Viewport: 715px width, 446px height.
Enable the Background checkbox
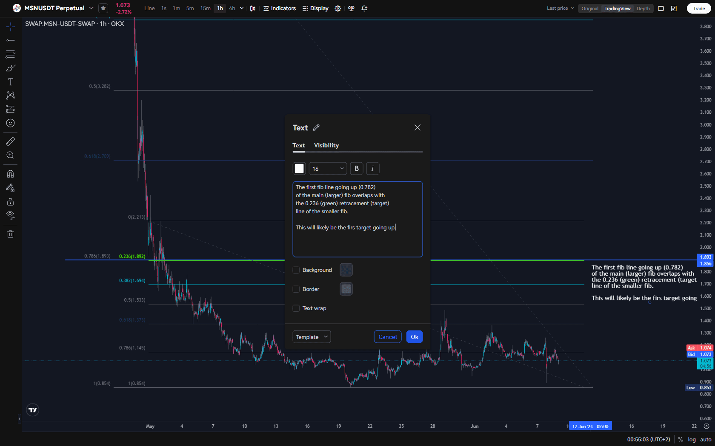(x=296, y=270)
